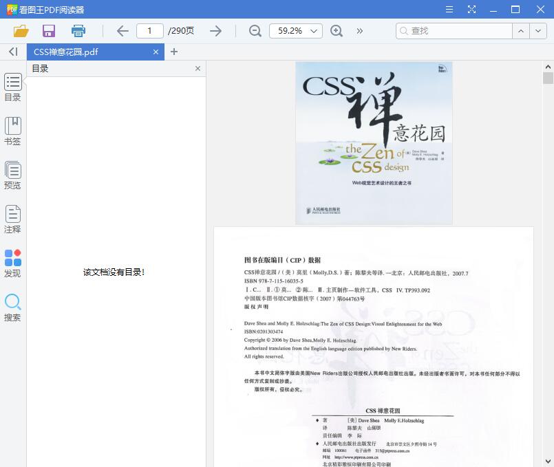
Task: Click the 该文档没有目录! message text
Action: pos(114,272)
